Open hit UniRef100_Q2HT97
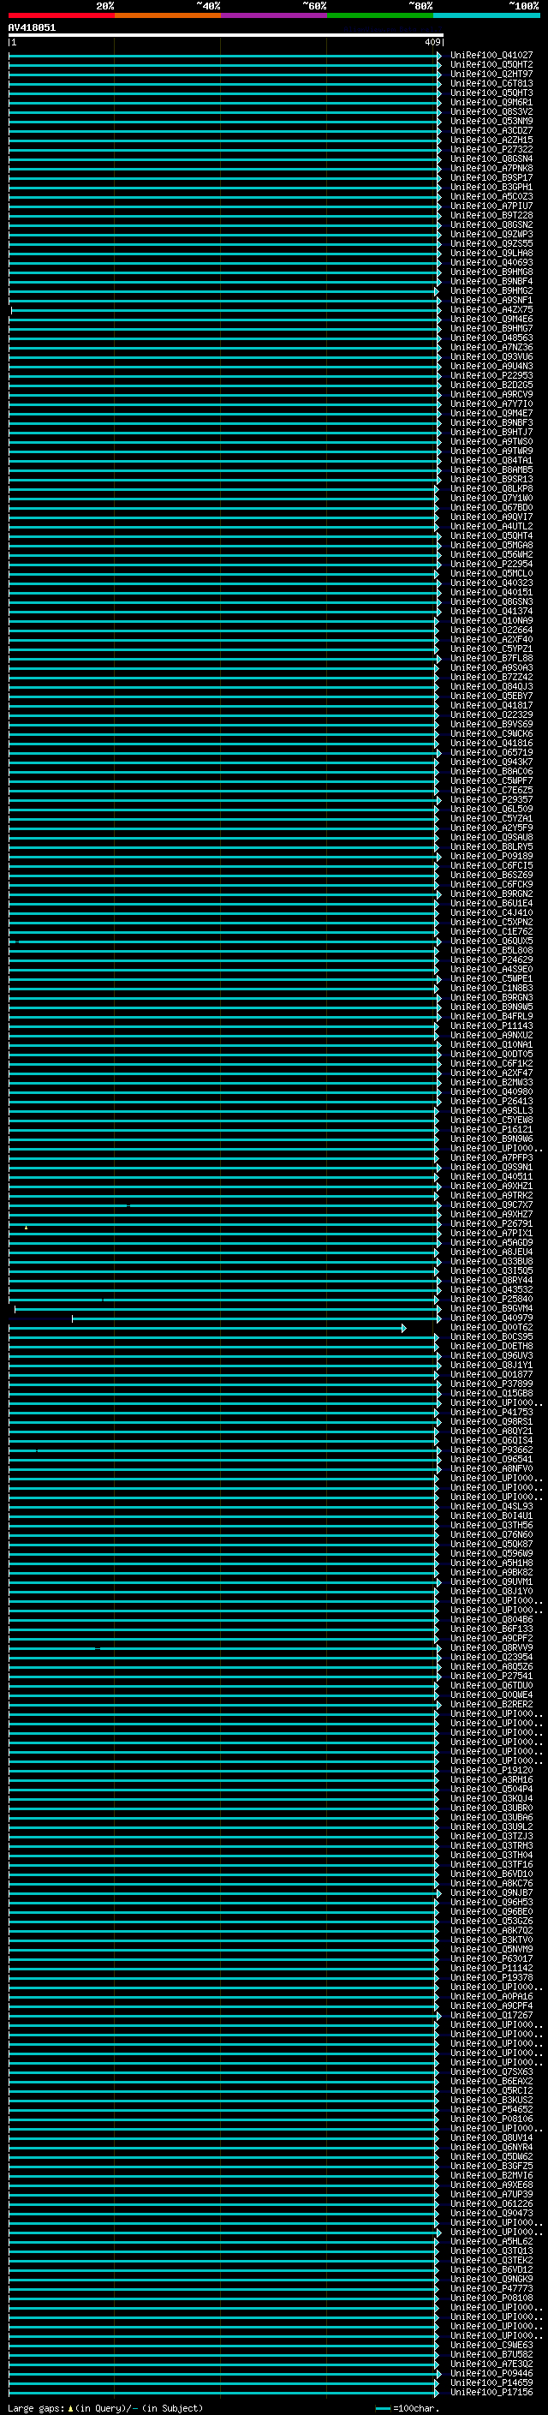The height and width of the screenshot is (2415, 548). pyautogui.click(x=491, y=74)
